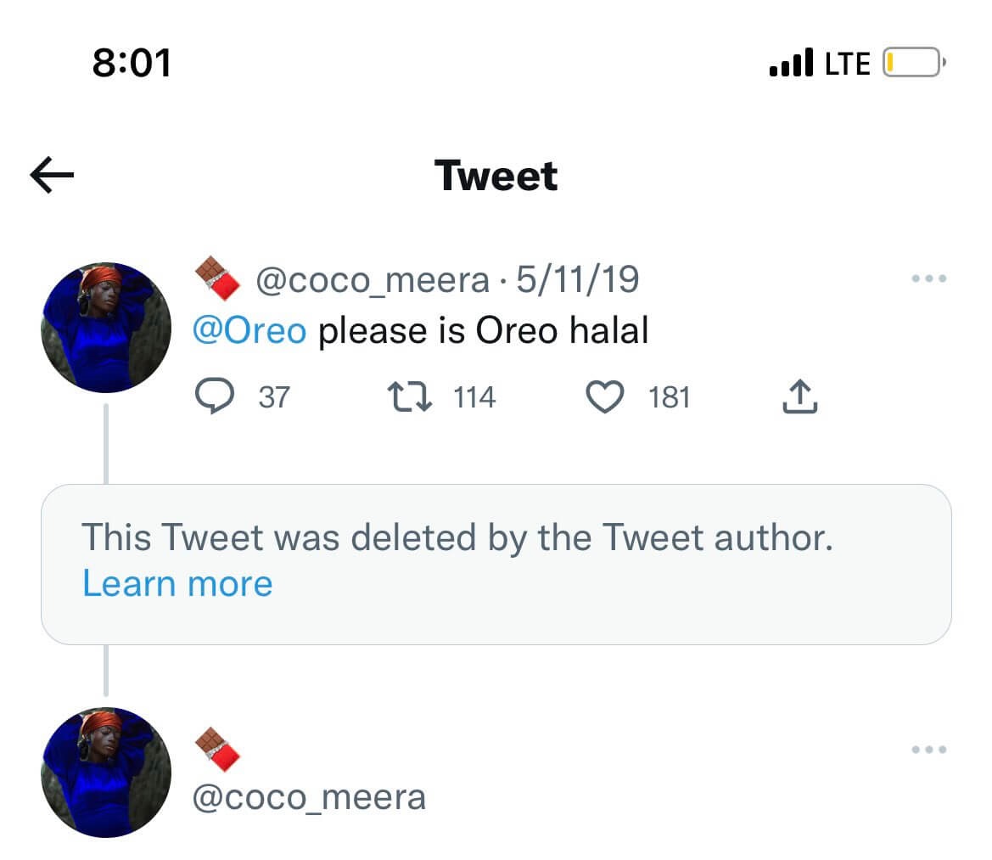992x860 pixels.
Task: Tap the back arrow icon
Action: tap(52, 176)
